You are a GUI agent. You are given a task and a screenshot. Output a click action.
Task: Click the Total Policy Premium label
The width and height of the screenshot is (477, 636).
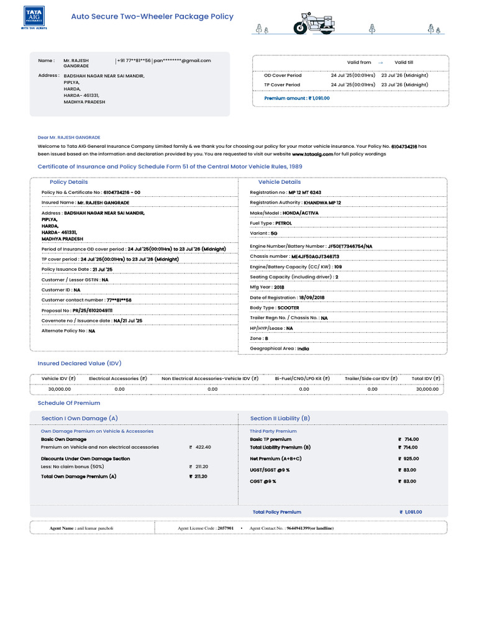277,512
